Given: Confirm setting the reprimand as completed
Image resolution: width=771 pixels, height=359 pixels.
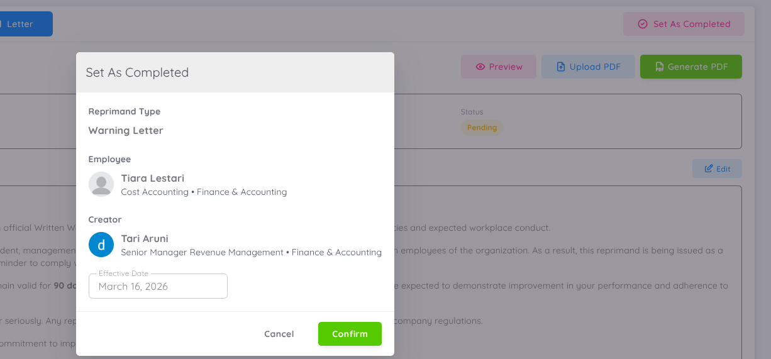Looking at the screenshot, I should 350,334.
